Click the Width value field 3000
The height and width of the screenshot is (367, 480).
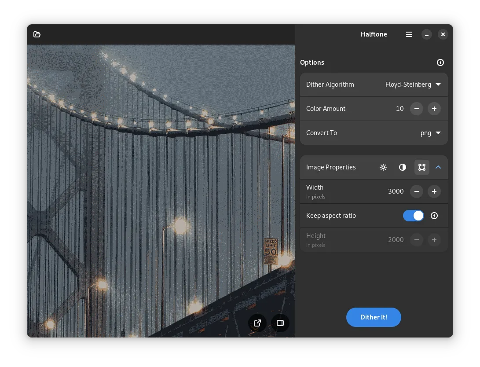point(396,191)
